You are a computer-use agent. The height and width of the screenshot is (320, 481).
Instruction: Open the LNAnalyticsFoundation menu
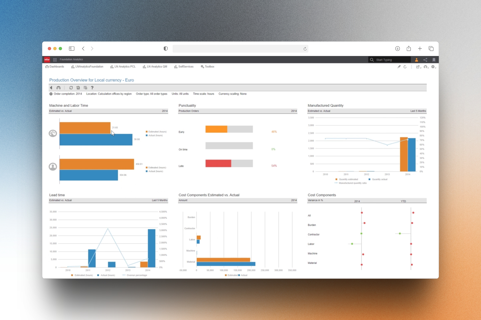87,66
